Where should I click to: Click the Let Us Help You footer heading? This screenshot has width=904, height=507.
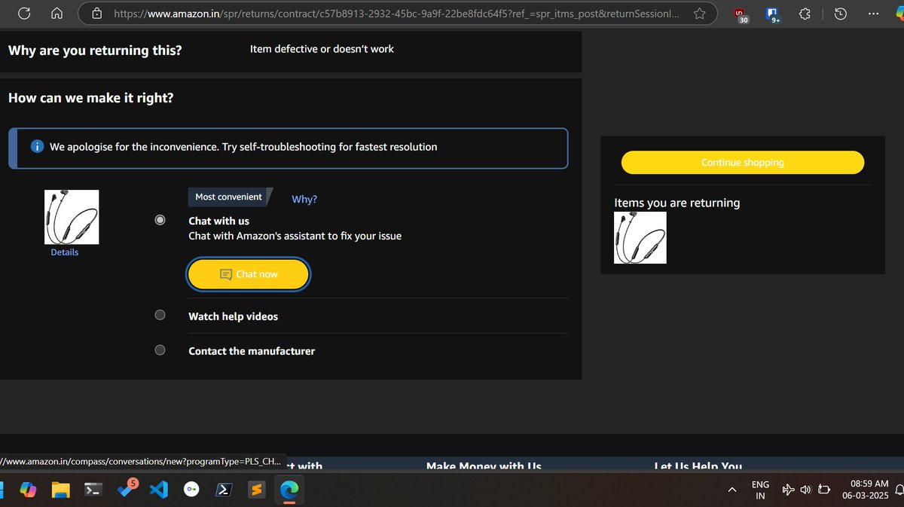pyautogui.click(x=698, y=466)
